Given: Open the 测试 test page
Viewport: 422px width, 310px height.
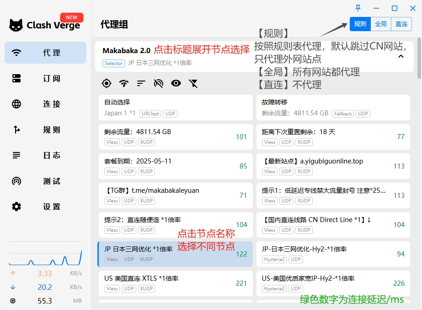Looking at the screenshot, I should tap(45, 181).
